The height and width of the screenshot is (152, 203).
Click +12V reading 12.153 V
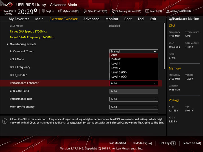click(x=174, y=111)
